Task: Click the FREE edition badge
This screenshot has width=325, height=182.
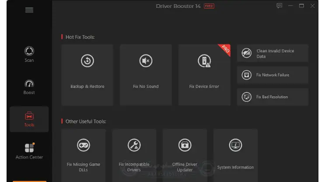Action: (209, 6)
